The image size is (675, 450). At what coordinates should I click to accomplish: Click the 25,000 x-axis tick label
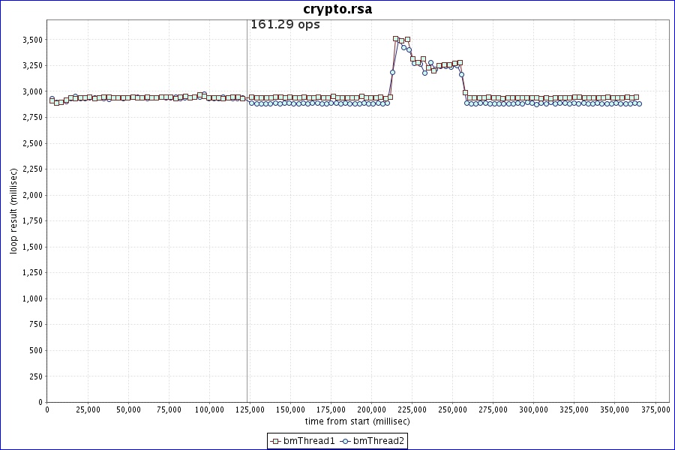pyautogui.click(x=88, y=410)
